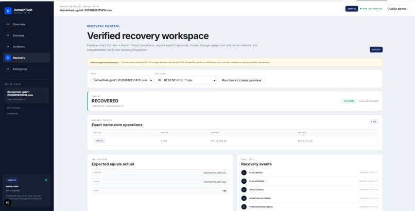
Task: Click the Incidents sidebar icon
Action: (8, 46)
